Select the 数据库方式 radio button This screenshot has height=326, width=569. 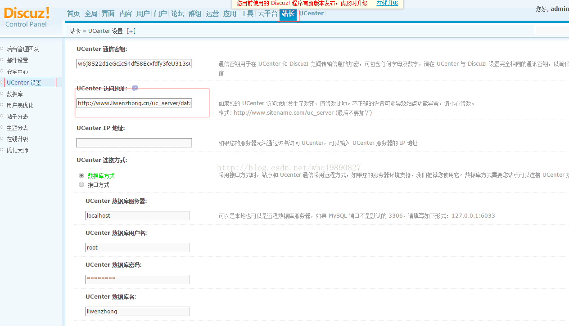(81, 175)
